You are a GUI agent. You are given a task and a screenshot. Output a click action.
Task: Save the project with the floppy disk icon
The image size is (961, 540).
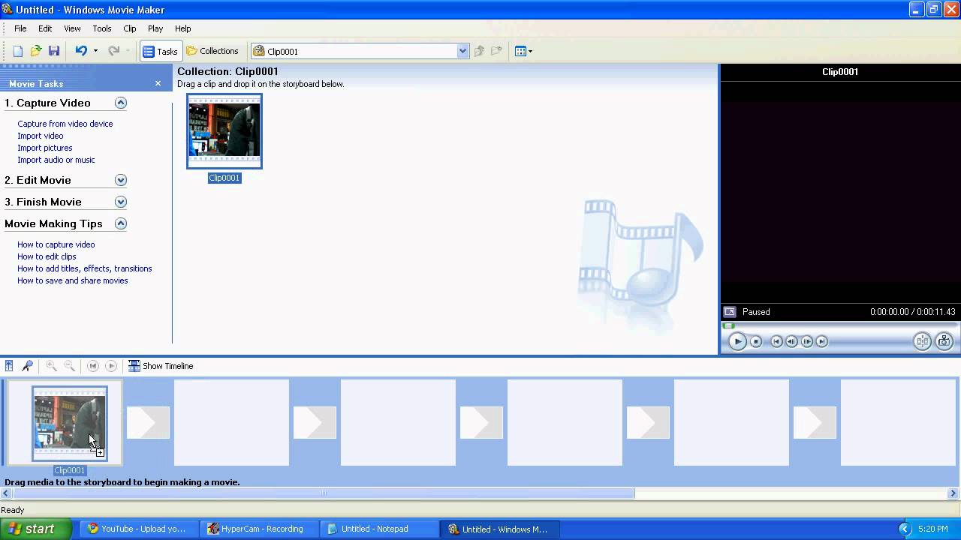54,51
